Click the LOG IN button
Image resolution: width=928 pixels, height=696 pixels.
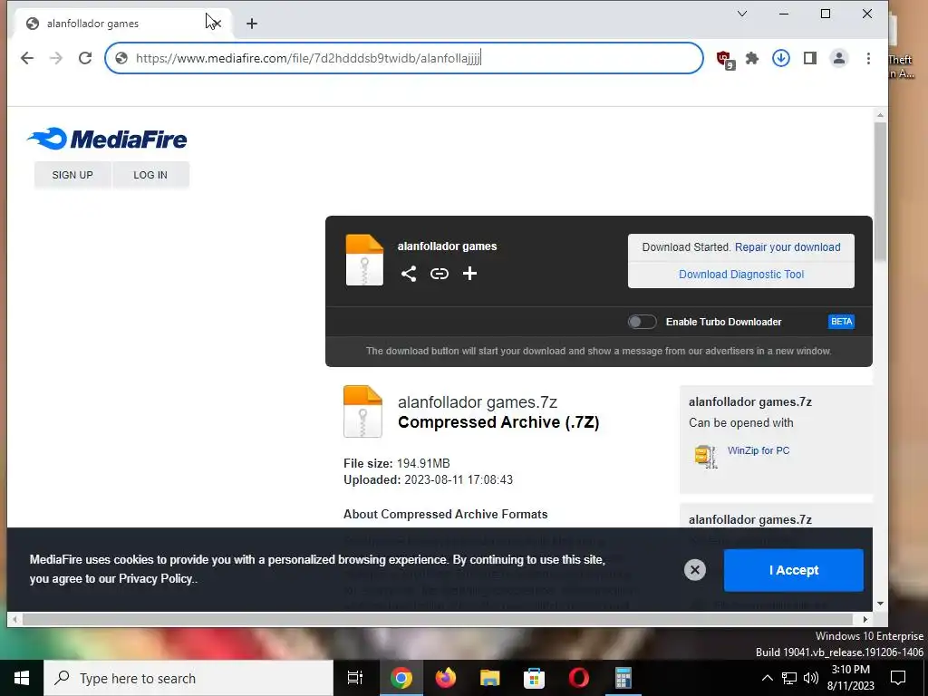point(150,175)
